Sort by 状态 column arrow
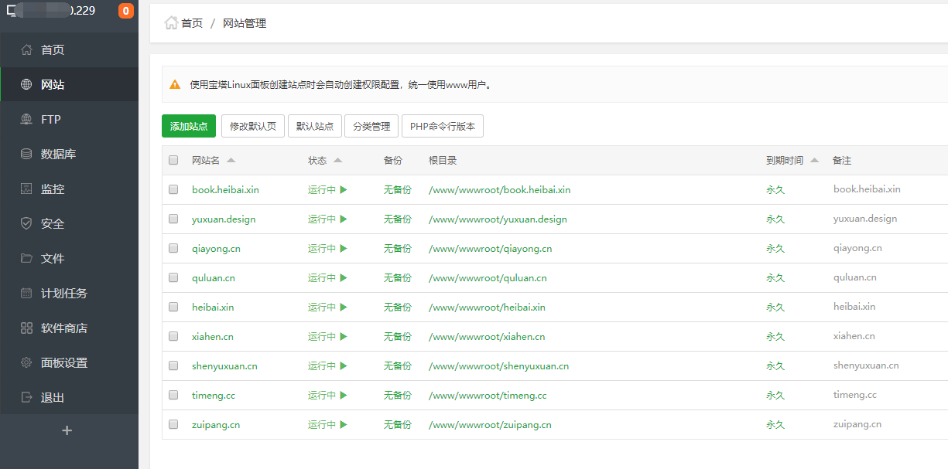The image size is (948, 469). tap(337, 160)
